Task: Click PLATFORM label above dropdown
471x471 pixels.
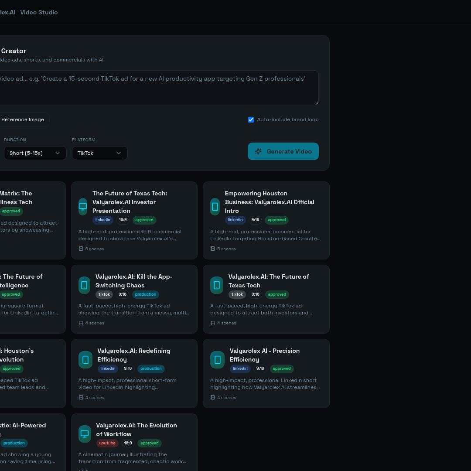Action: (x=83, y=140)
